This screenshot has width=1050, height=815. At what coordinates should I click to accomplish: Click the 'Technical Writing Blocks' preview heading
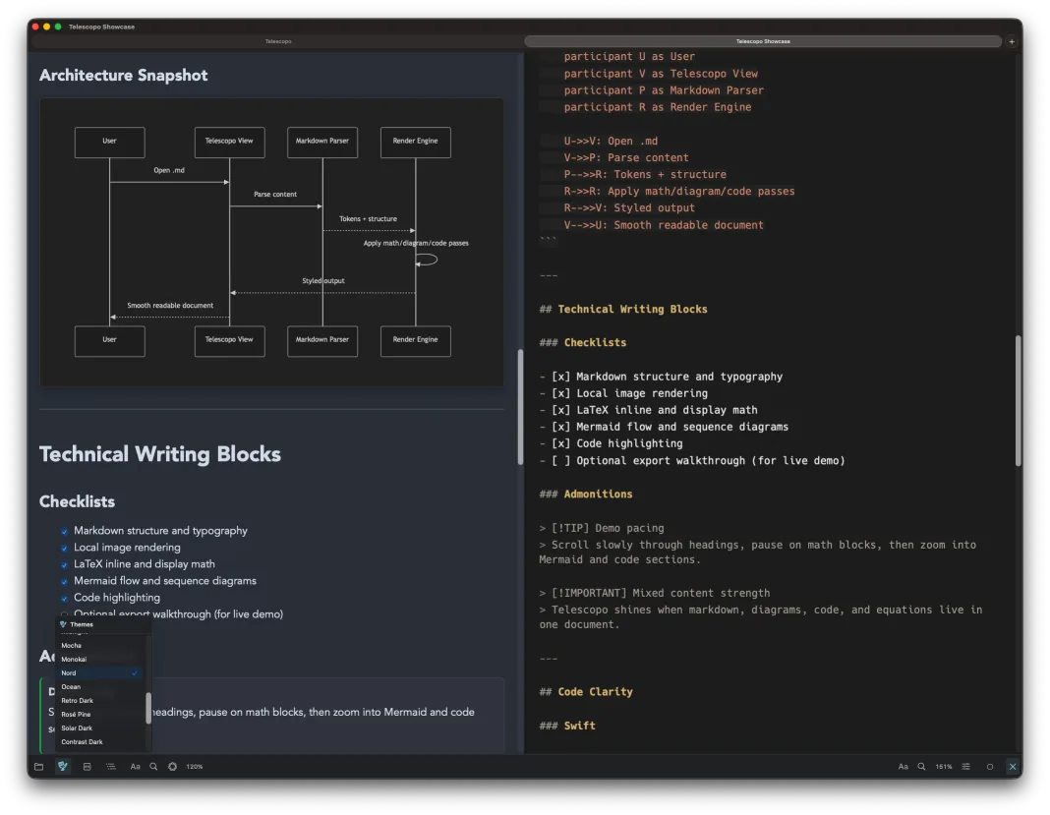pyautogui.click(x=160, y=454)
